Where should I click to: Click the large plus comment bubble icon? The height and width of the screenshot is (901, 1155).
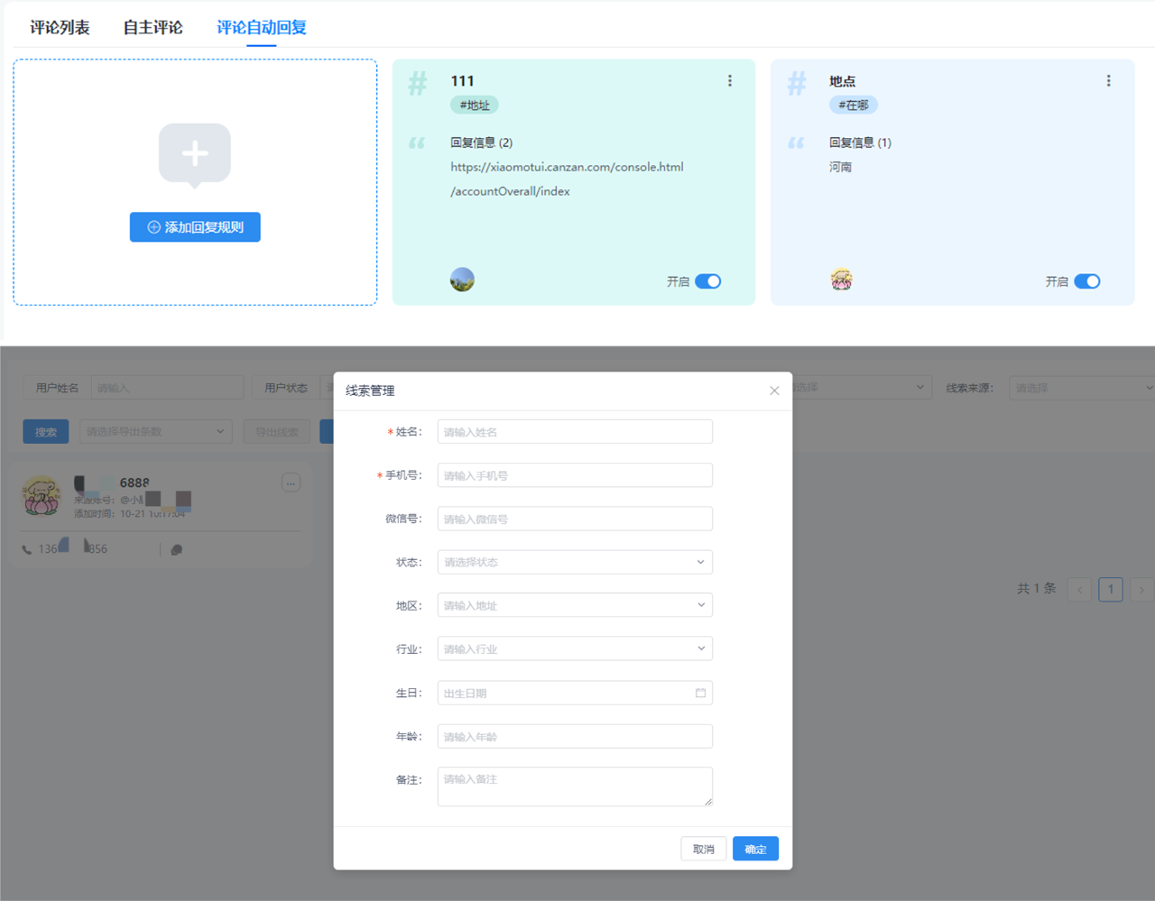click(x=195, y=154)
